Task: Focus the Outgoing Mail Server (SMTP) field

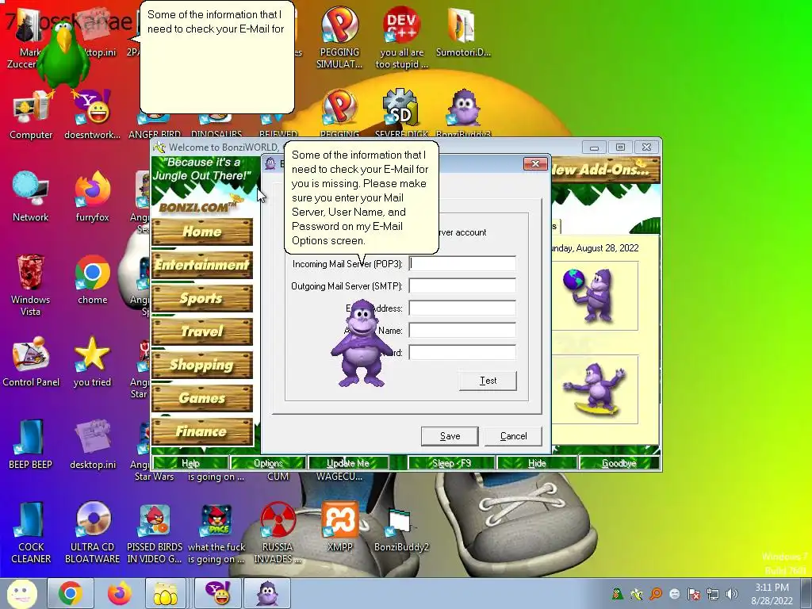Action: (x=462, y=285)
